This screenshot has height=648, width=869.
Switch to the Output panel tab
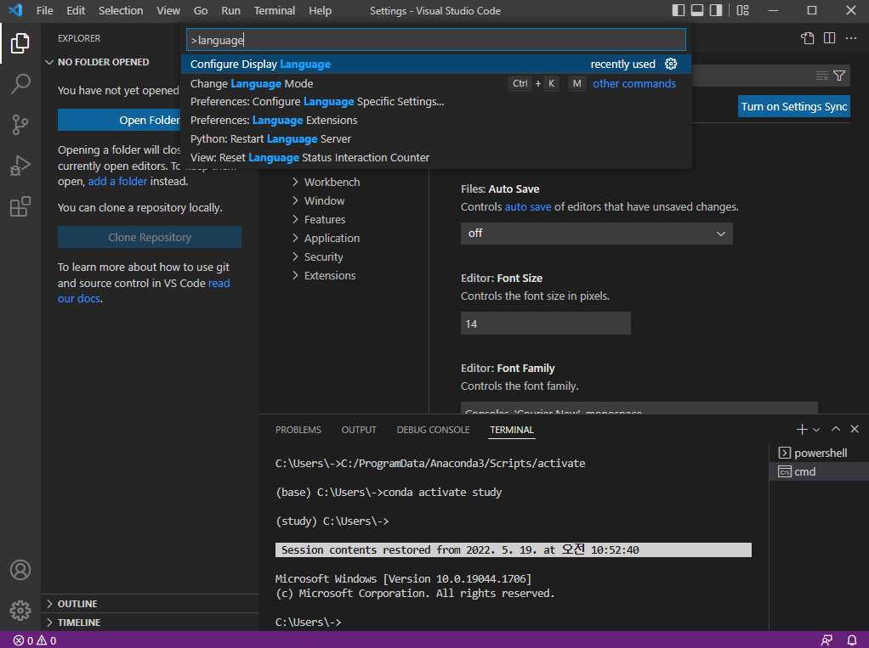pyautogui.click(x=359, y=430)
